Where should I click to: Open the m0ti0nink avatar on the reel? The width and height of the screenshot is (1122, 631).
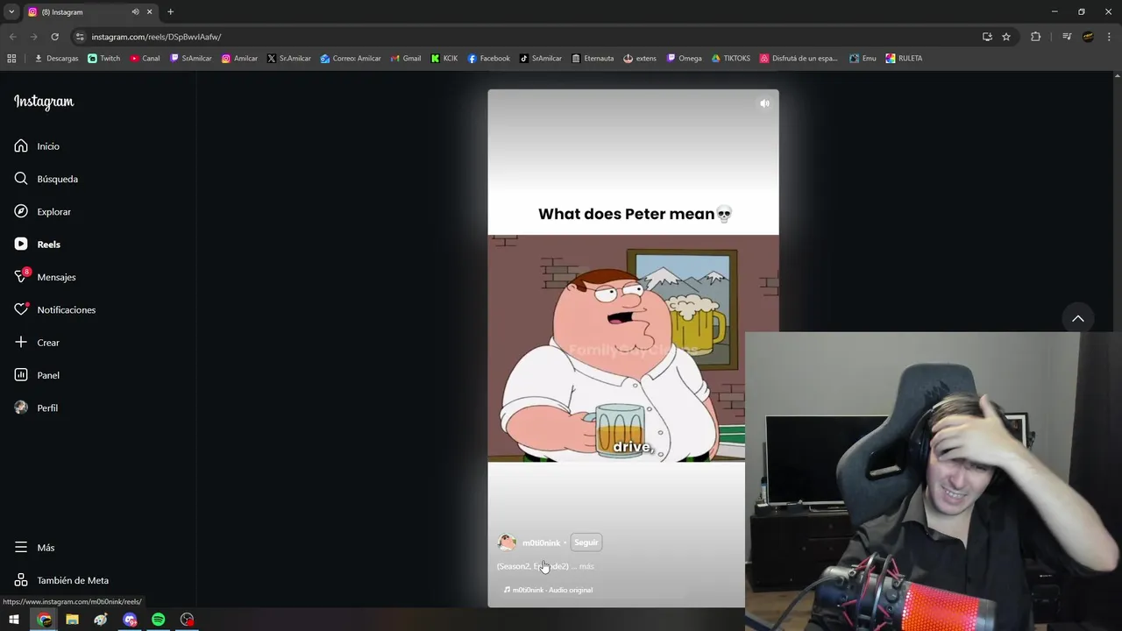[507, 542]
